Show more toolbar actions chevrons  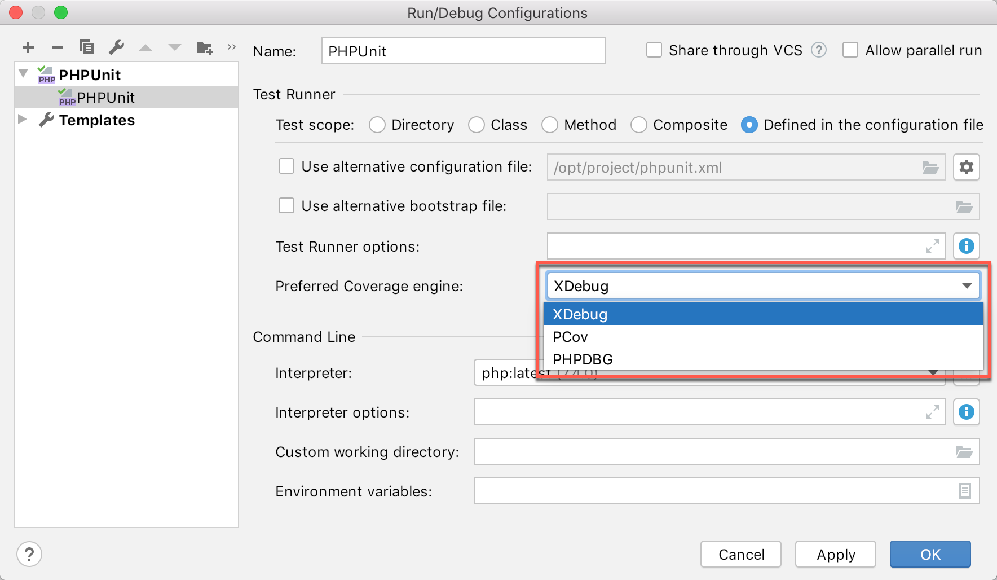(232, 46)
